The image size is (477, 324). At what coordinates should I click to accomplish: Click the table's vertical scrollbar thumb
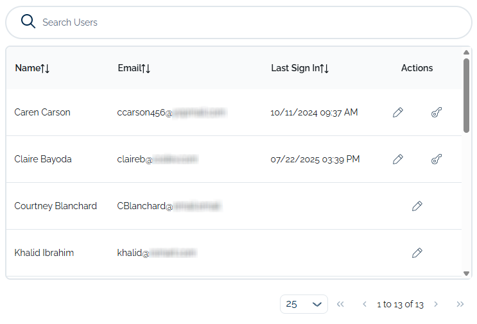466,96
